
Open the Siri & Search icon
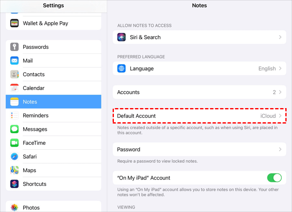pos(122,37)
